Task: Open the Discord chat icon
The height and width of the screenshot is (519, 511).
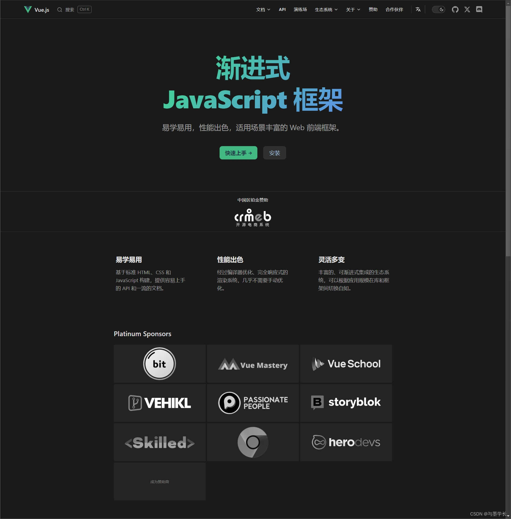Action: tap(479, 10)
